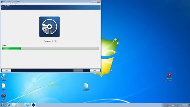
Task: Click the "Copy CD/DVD" header text
Action: click(5, 6)
